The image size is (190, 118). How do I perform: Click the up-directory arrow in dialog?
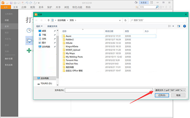click(x=48, y=20)
